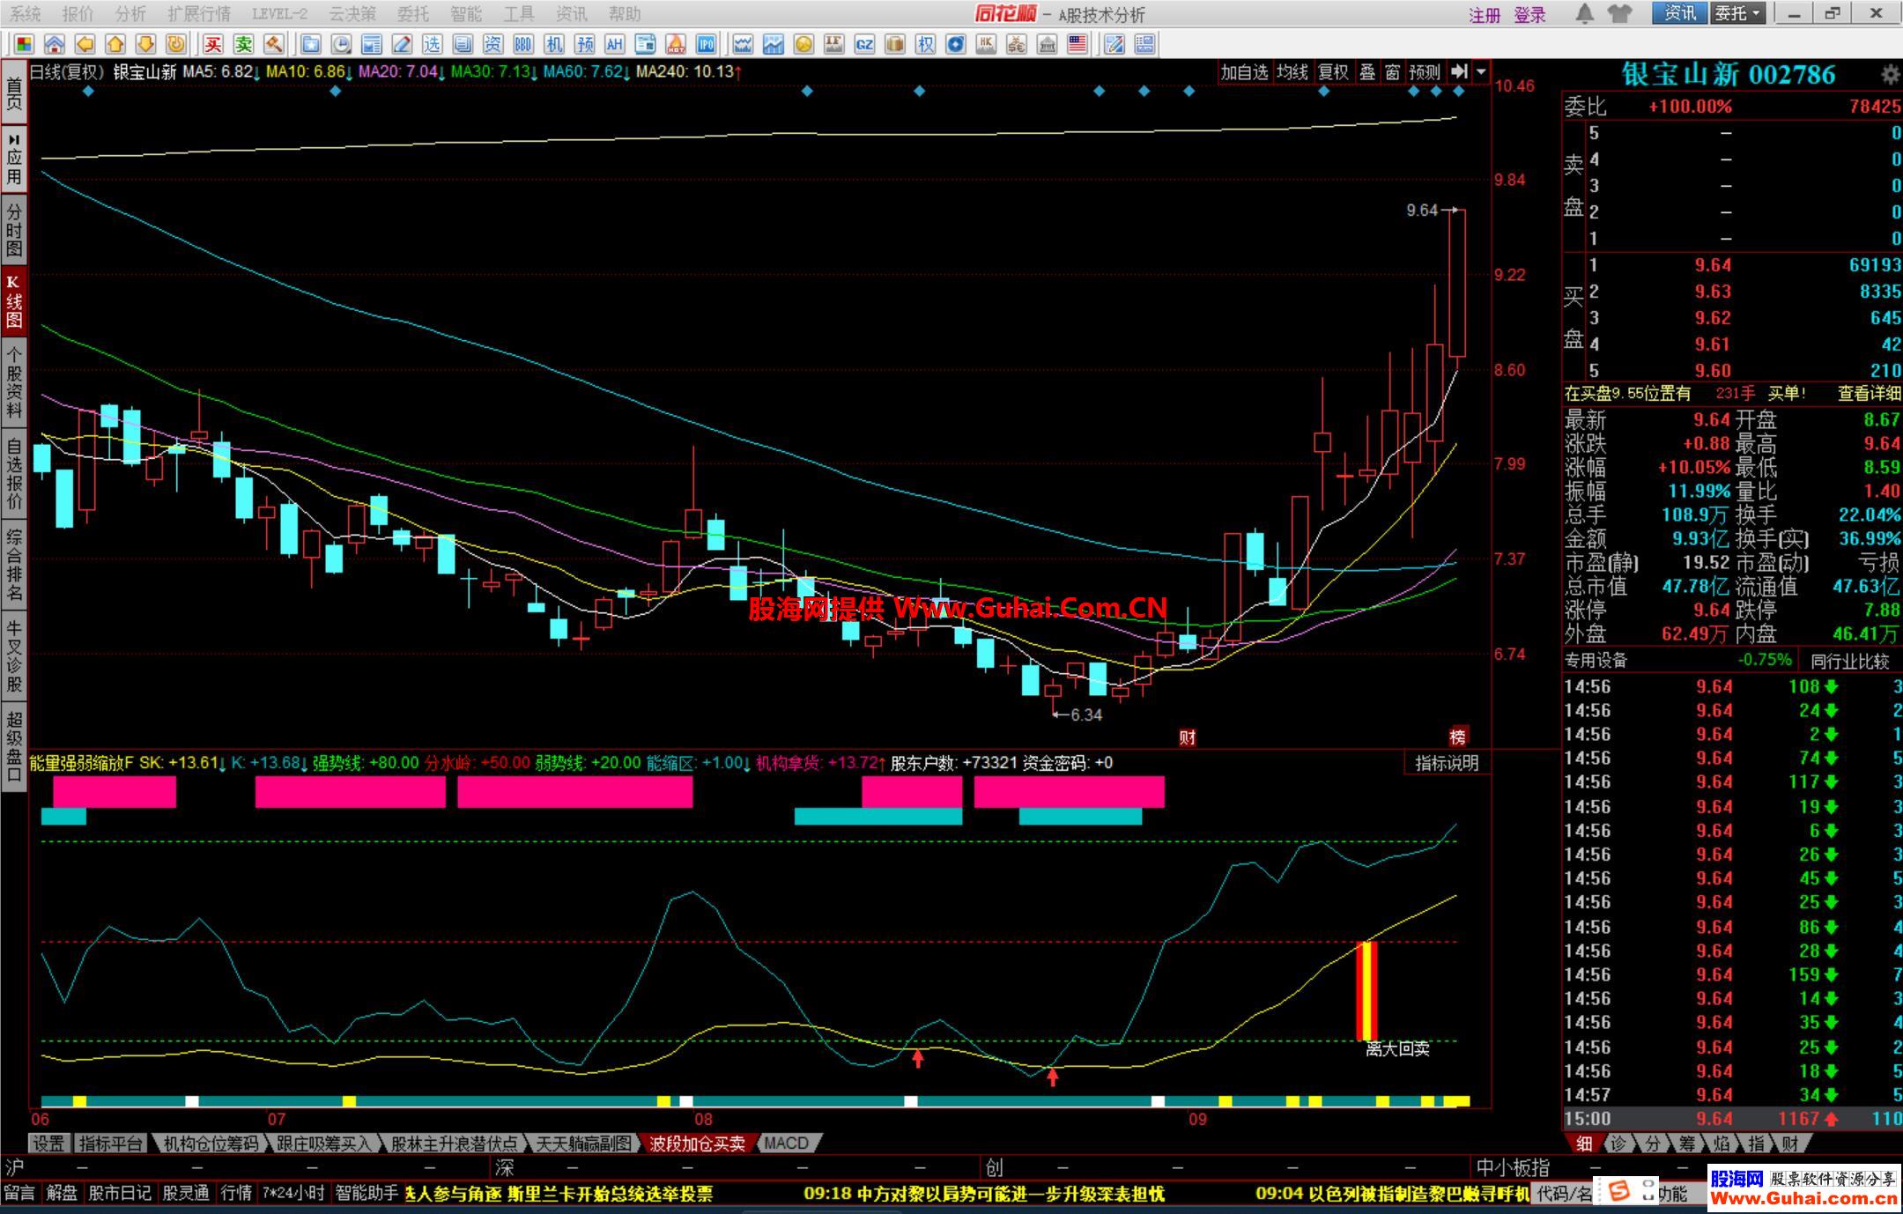
Task: Open the 委托 dropdown in title bar
Action: (1737, 13)
